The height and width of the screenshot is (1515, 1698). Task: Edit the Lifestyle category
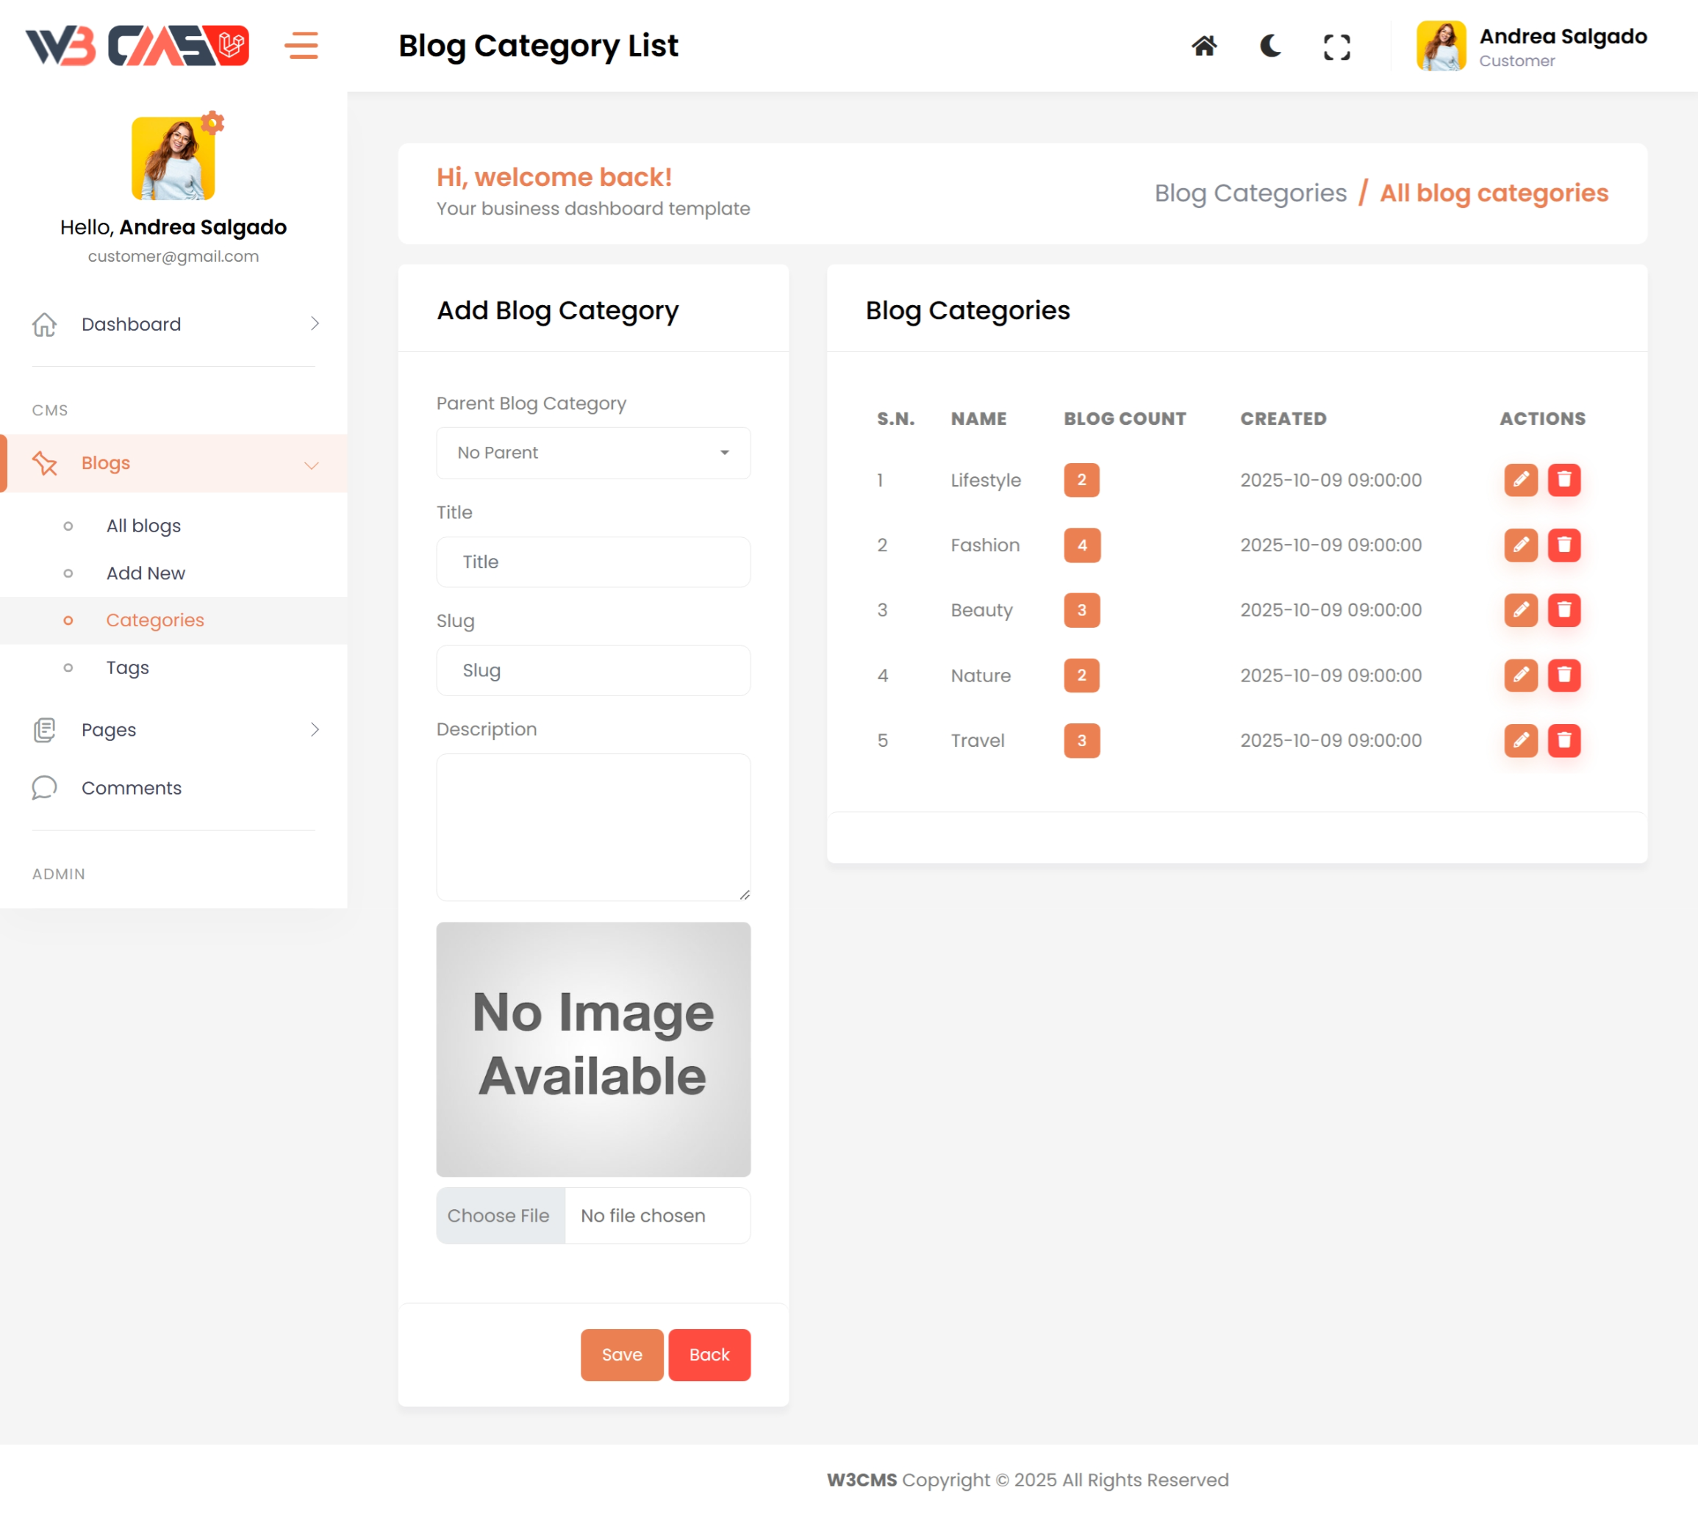pyautogui.click(x=1520, y=479)
